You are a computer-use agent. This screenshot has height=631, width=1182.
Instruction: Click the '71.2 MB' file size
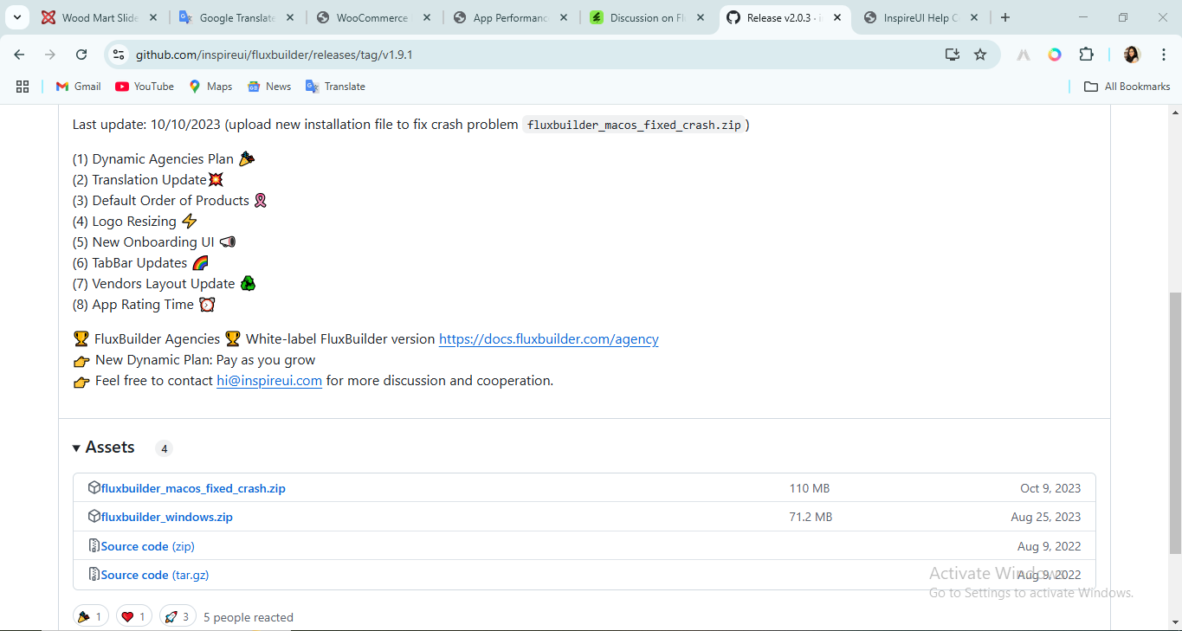pyautogui.click(x=811, y=517)
